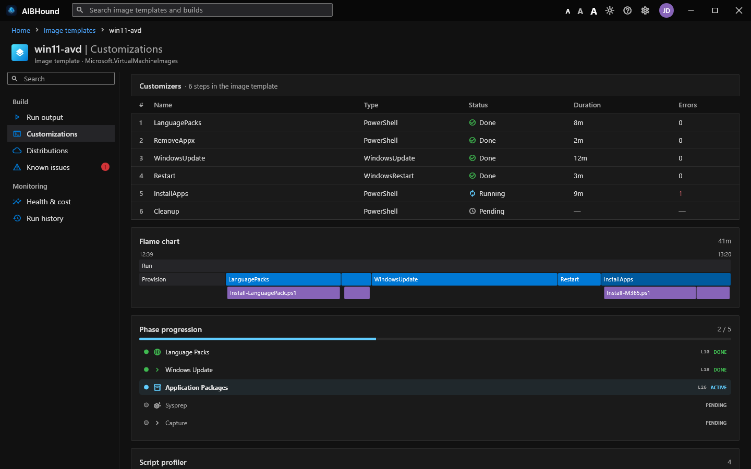Screen dimensions: 751x469
Task: Select the smallest font size A
Action: 568,11
